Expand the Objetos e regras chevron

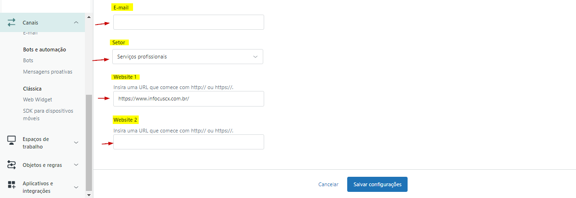coord(76,165)
